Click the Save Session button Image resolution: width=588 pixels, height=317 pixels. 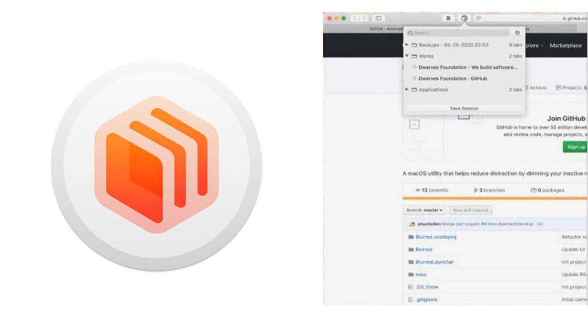[x=464, y=108]
